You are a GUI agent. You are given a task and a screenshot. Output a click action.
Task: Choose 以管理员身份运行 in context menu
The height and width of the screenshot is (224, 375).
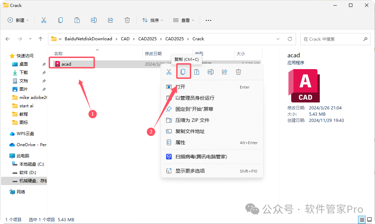(212, 98)
